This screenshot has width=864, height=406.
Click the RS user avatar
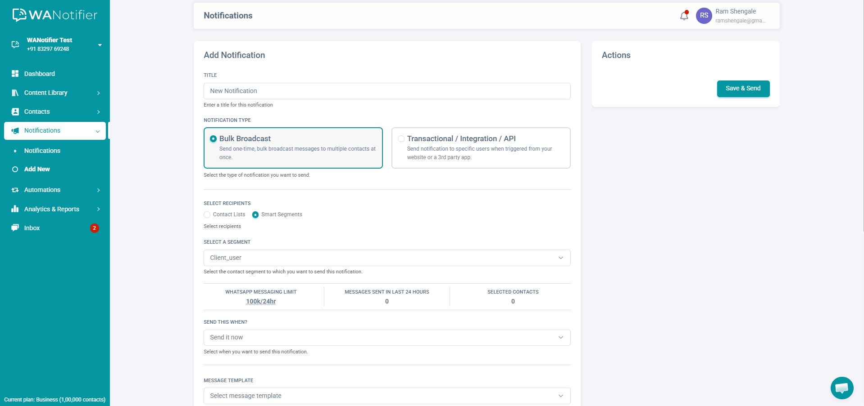pyautogui.click(x=704, y=16)
